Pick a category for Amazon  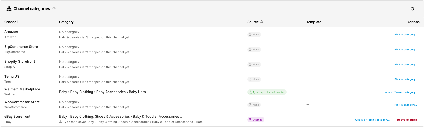pyautogui.click(x=406, y=34)
